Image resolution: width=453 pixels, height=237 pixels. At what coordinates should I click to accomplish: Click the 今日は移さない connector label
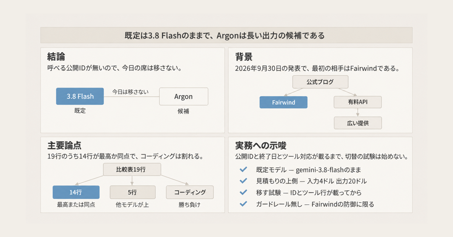tap(130, 92)
